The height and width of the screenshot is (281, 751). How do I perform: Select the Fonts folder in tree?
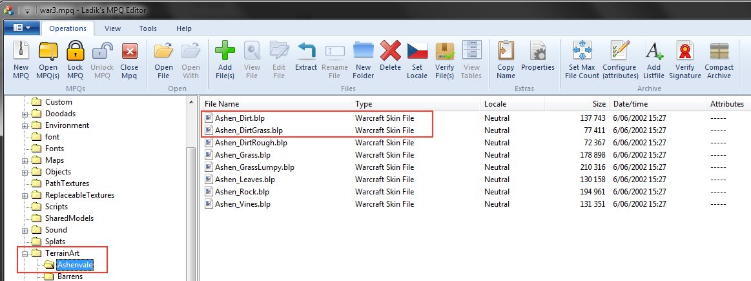54,149
